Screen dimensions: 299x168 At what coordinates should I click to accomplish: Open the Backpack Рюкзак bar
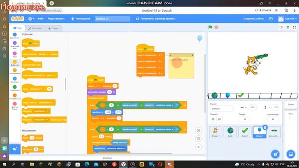click(107, 158)
